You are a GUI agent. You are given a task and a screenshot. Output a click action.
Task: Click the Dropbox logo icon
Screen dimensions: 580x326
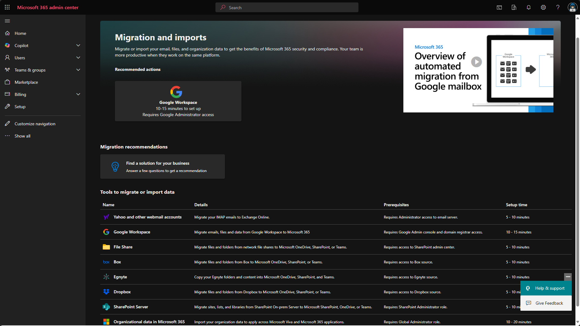coord(106,292)
